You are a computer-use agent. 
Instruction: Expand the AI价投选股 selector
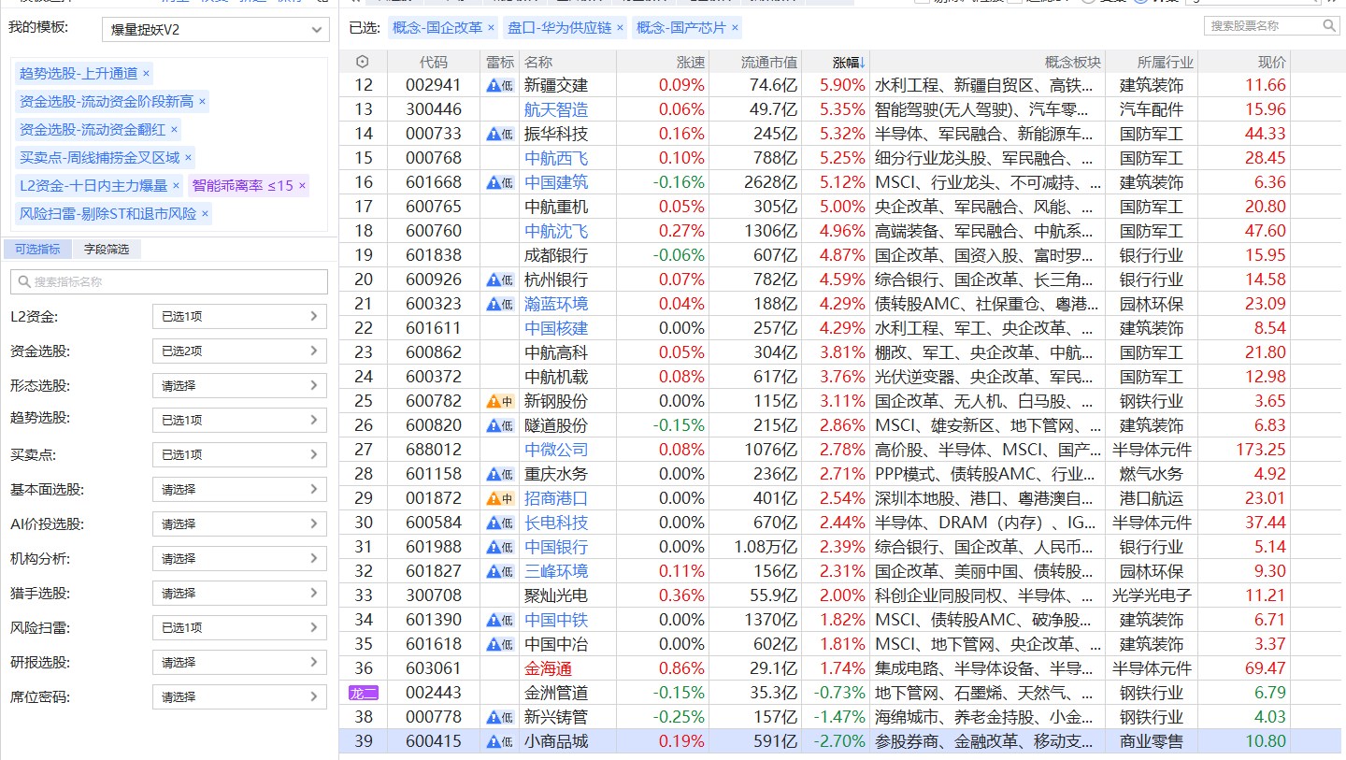(x=239, y=524)
